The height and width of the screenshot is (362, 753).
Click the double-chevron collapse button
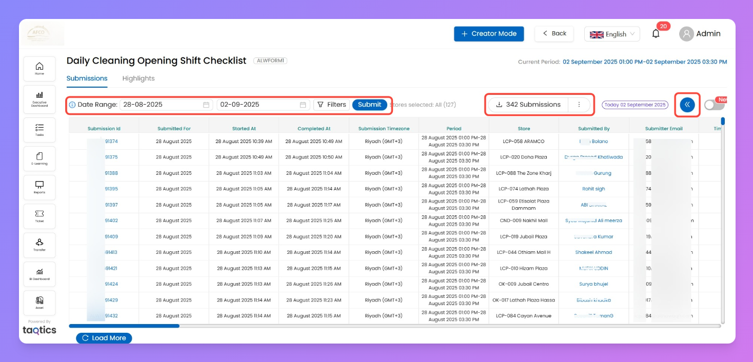pos(687,105)
